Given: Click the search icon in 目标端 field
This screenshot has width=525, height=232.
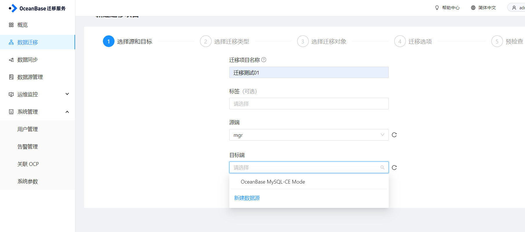Looking at the screenshot, I should coord(382,168).
